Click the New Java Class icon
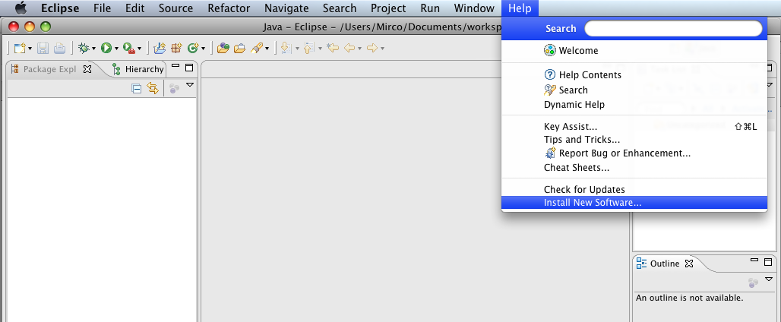Screen dimensions: 781x322 click(193, 49)
